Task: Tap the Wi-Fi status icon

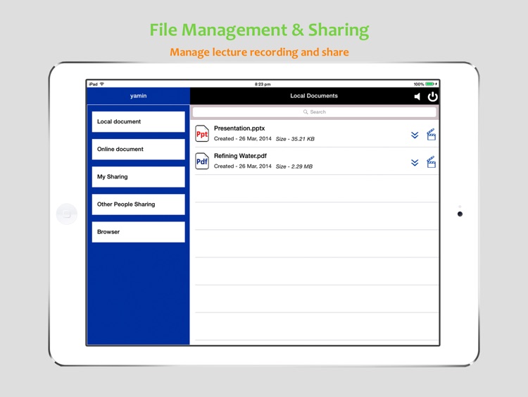Action: (x=101, y=84)
